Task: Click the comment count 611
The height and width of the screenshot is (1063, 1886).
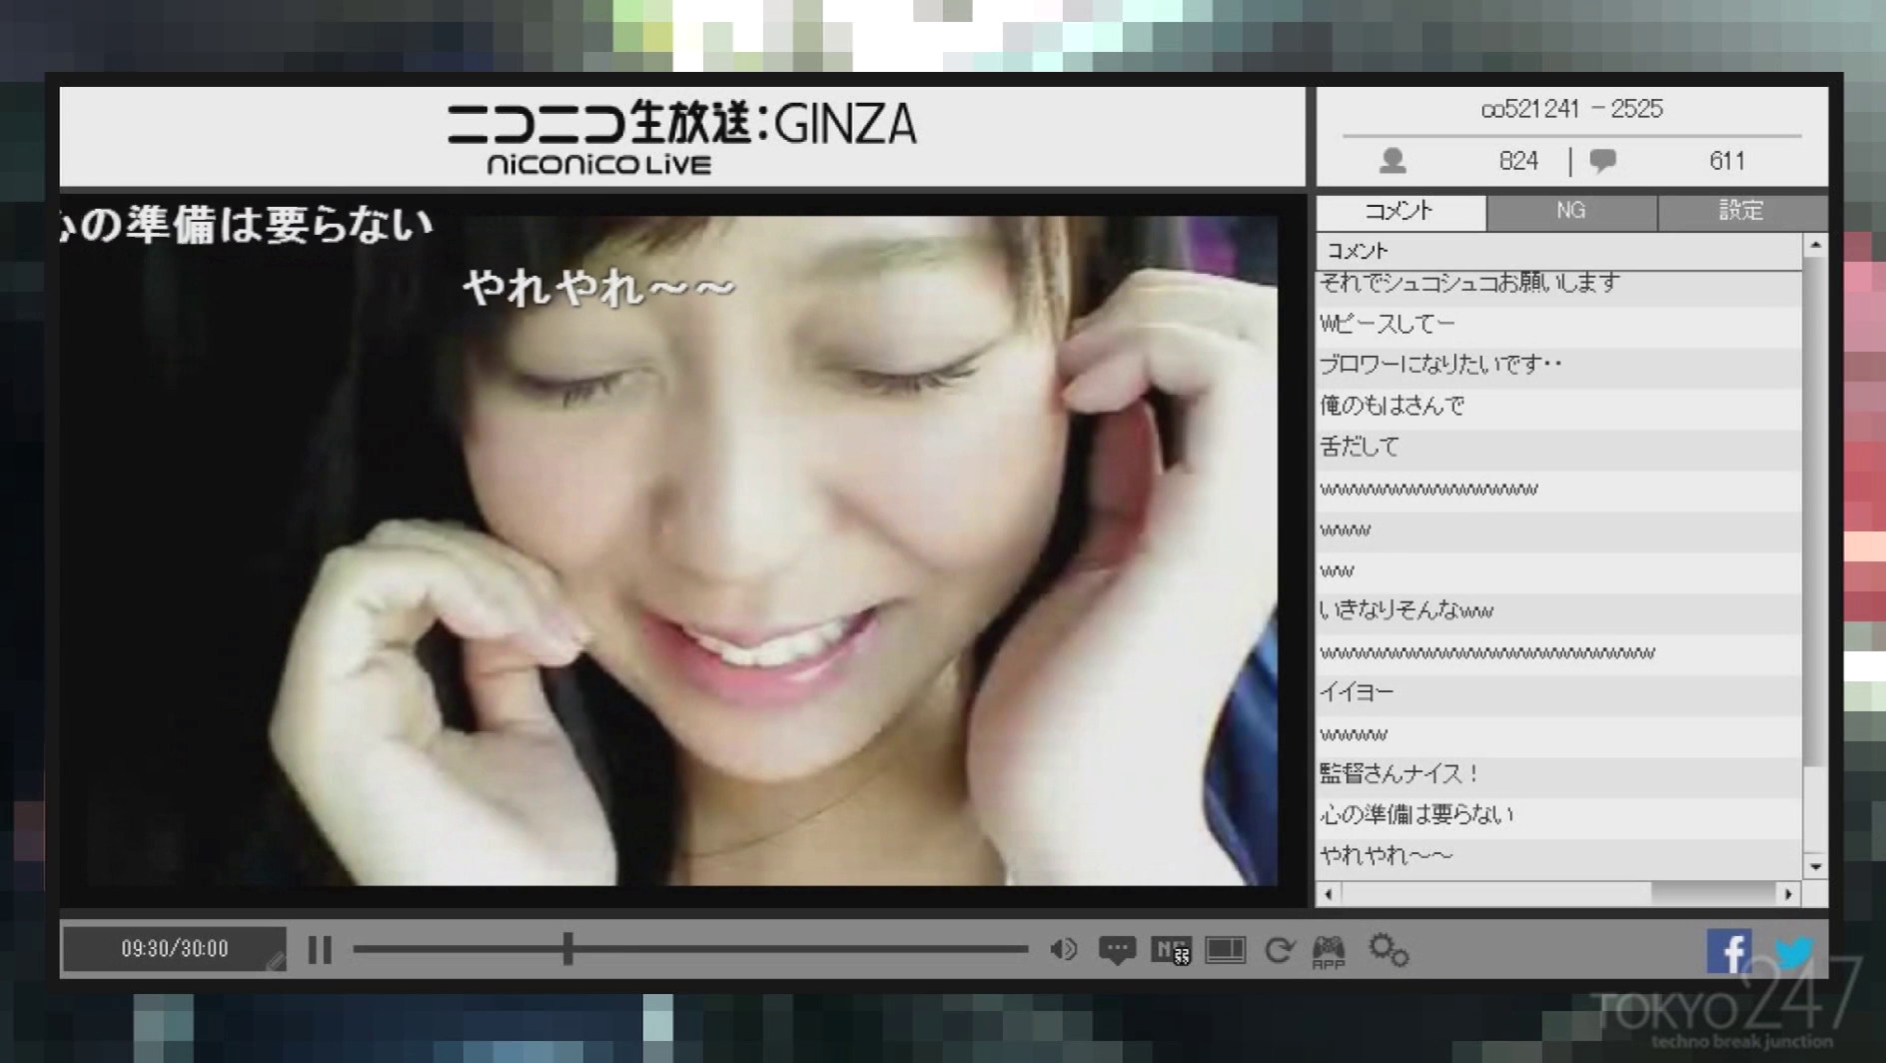Action: 1726,161
